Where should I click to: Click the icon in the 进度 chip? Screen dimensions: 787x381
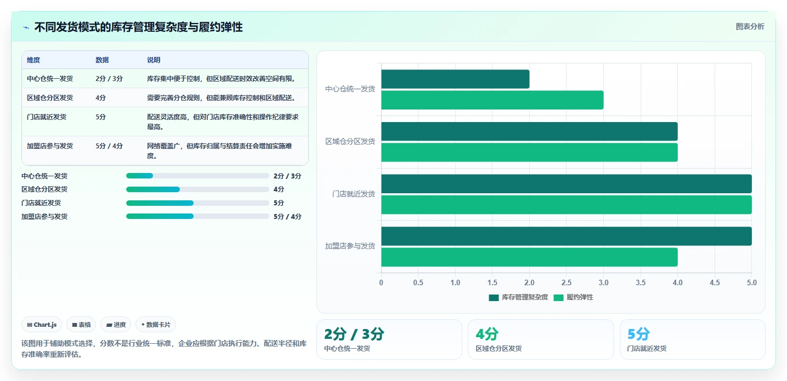(109, 325)
